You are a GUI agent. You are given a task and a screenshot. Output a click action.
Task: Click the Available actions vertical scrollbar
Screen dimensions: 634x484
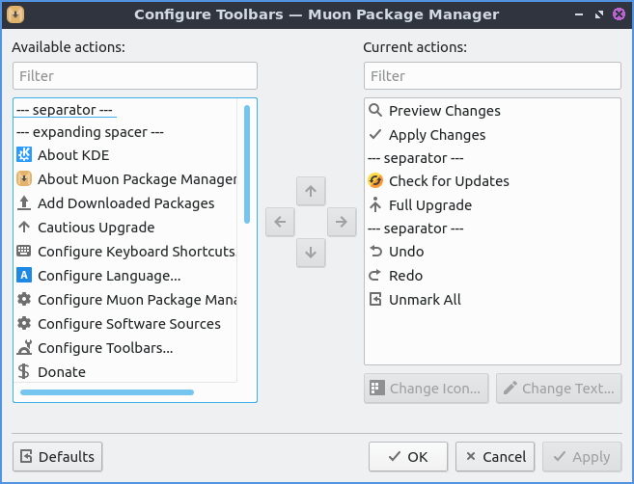click(247, 164)
